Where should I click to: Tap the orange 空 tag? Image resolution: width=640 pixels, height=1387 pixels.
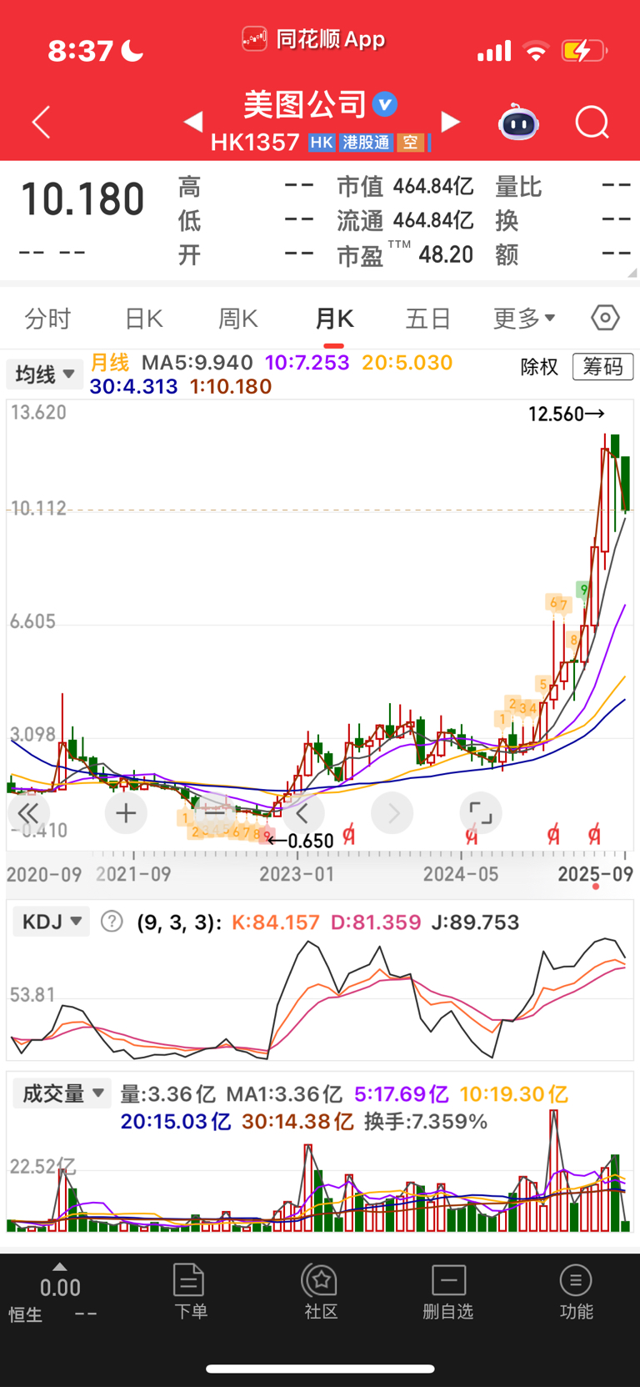tap(410, 143)
